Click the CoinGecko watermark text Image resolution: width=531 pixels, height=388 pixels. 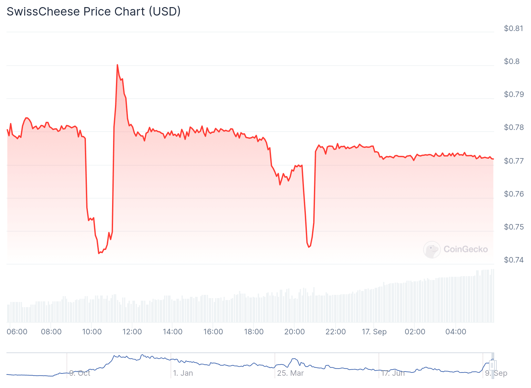pyautogui.click(x=465, y=249)
